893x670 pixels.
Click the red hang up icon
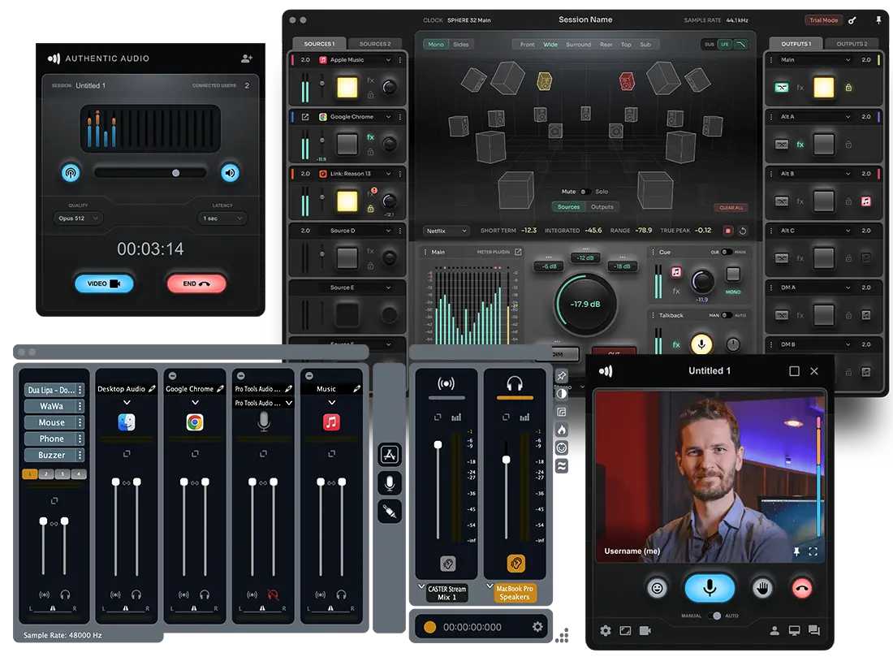click(801, 587)
